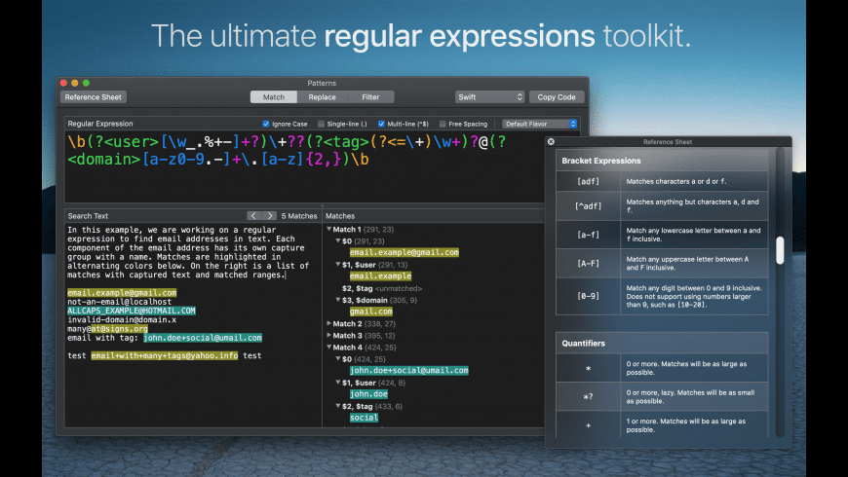Click the email+with+many+tags@yahoo.info match

tap(165, 355)
